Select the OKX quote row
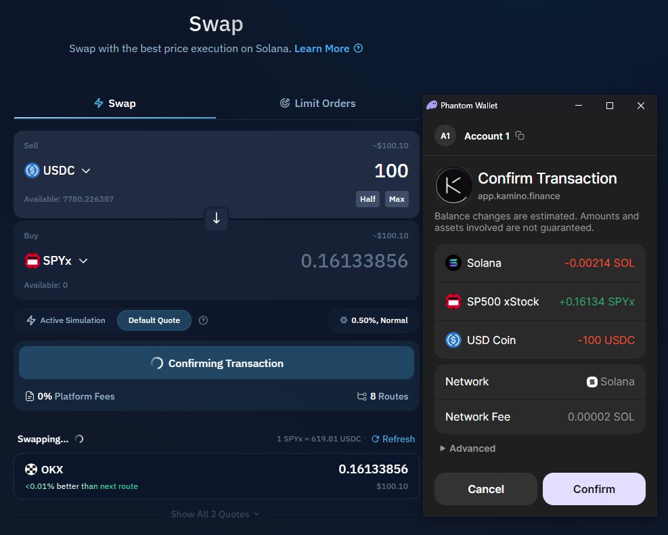Image resolution: width=668 pixels, height=535 pixels. click(x=217, y=476)
